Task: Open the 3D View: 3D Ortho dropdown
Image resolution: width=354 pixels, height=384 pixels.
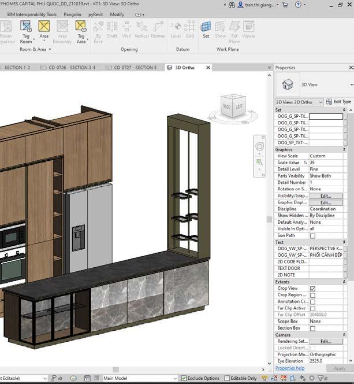Action: tap(299, 102)
